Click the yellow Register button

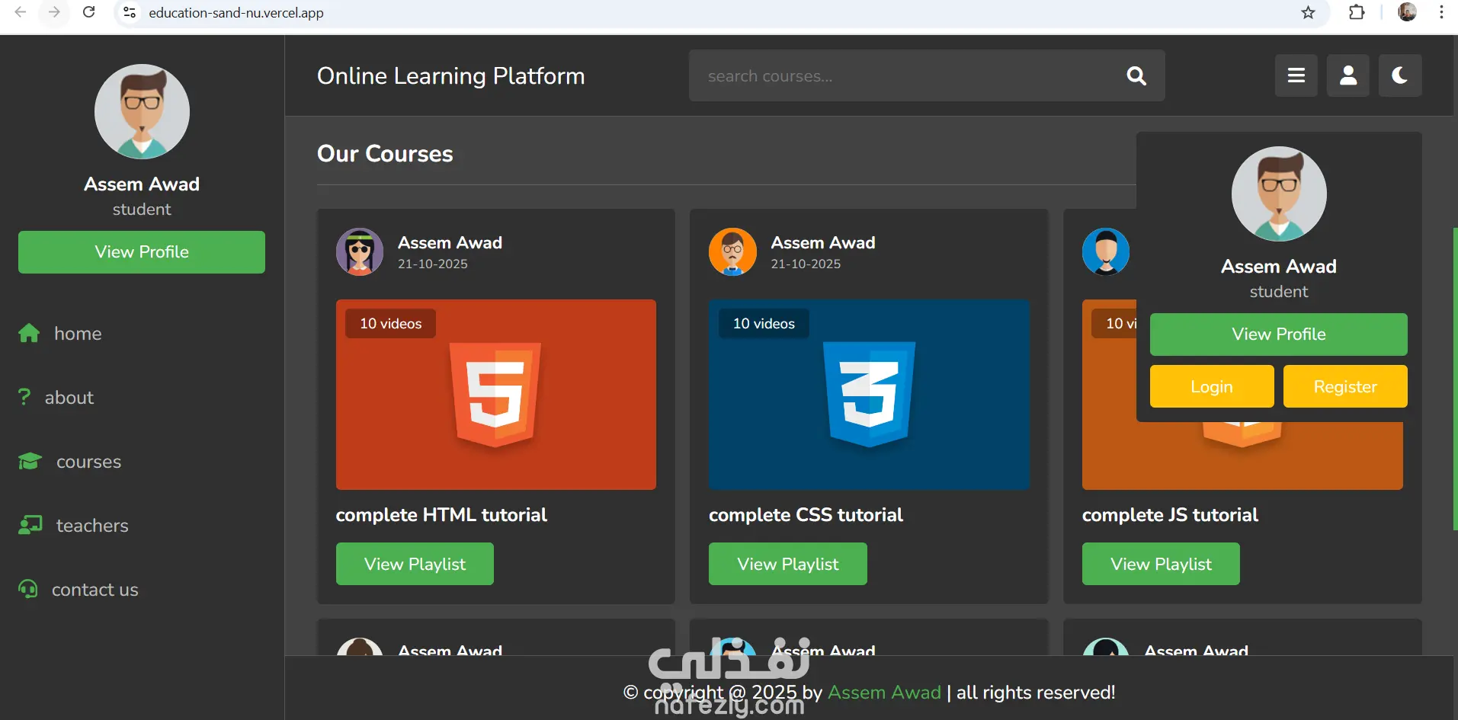(x=1345, y=386)
